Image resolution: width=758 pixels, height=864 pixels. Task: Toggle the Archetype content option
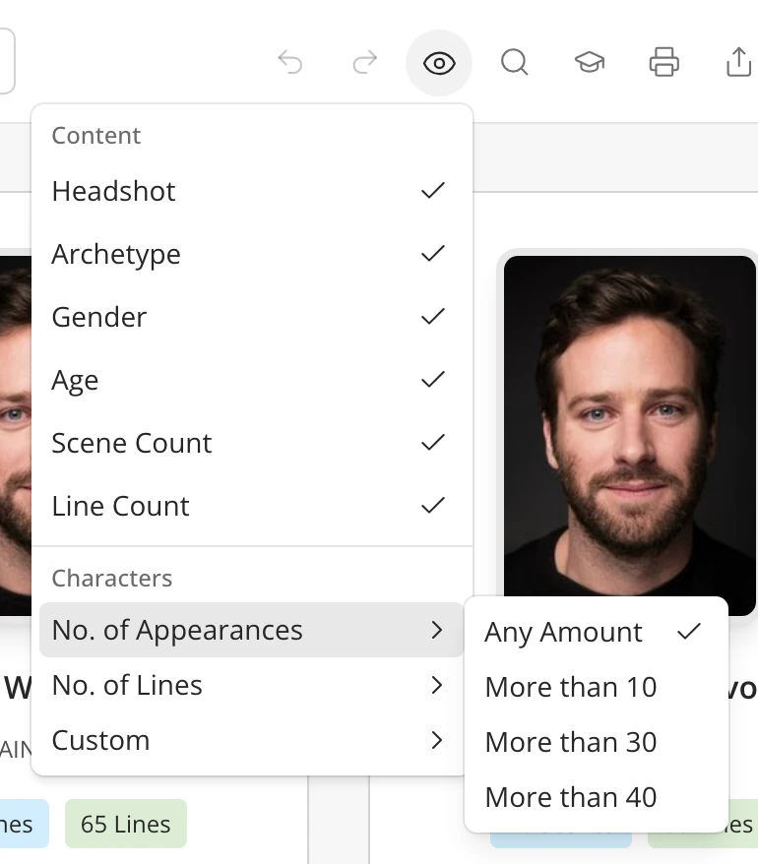252,254
